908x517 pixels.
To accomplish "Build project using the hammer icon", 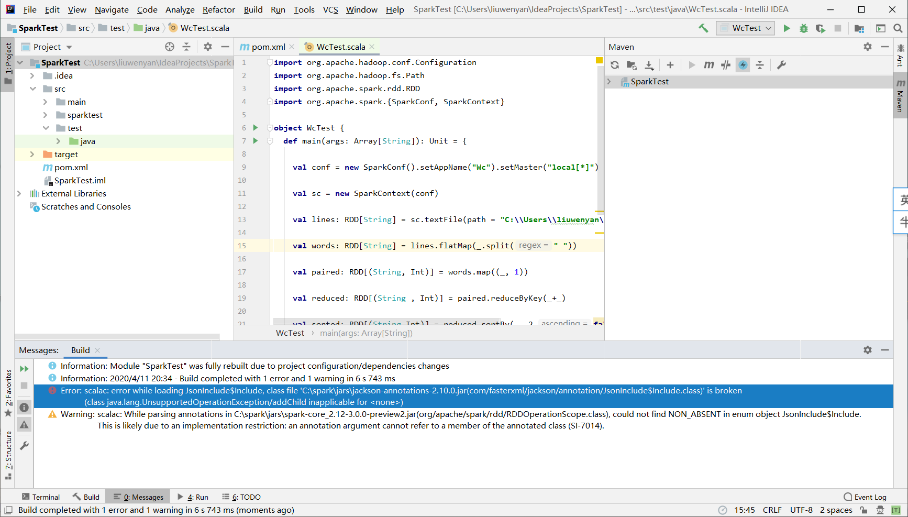I will [703, 28].
